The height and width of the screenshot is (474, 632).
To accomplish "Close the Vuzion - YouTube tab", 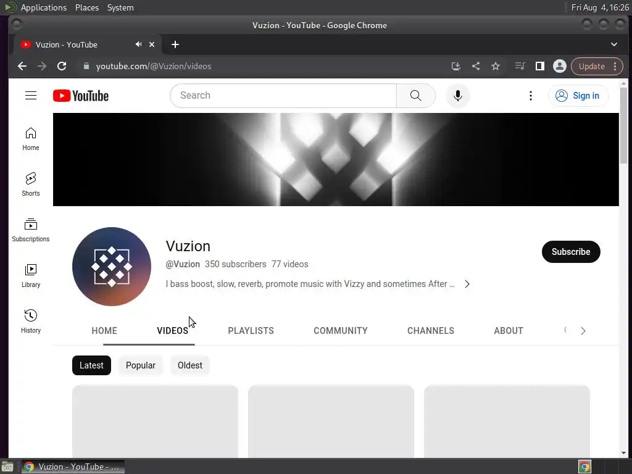I will pyautogui.click(x=152, y=44).
